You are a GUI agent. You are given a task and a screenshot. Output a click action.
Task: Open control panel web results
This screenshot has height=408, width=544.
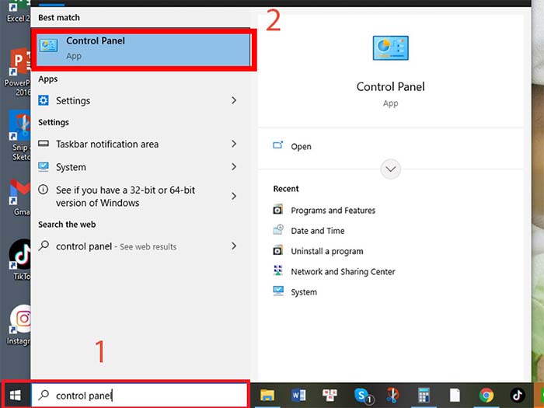[x=139, y=246]
